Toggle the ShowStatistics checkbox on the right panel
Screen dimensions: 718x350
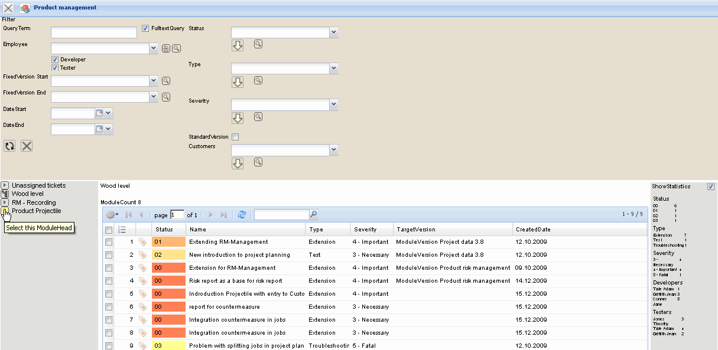[x=711, y=185]
